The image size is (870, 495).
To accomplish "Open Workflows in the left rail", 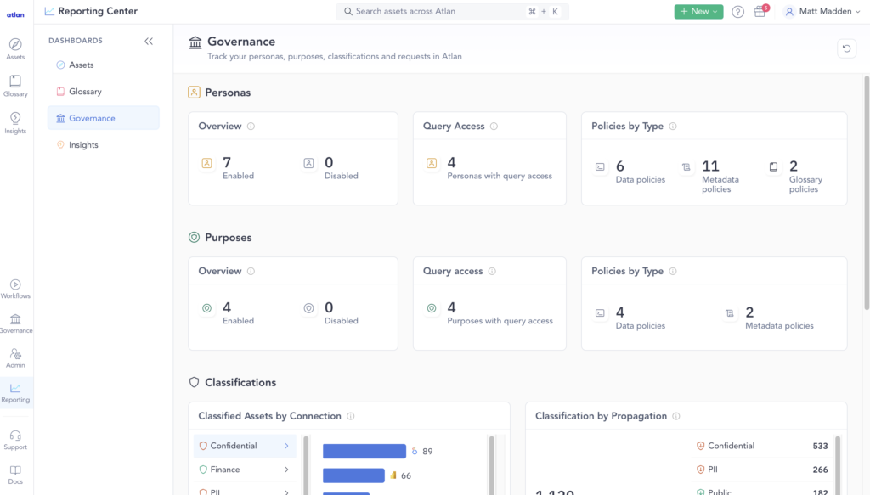I will pos(15,289).
